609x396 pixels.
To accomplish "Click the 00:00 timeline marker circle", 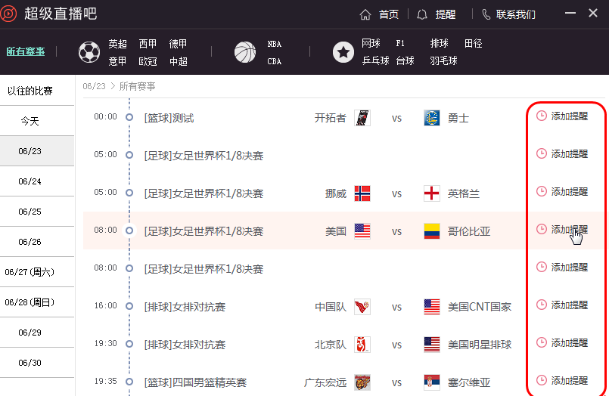I will [x=129, y=116].
